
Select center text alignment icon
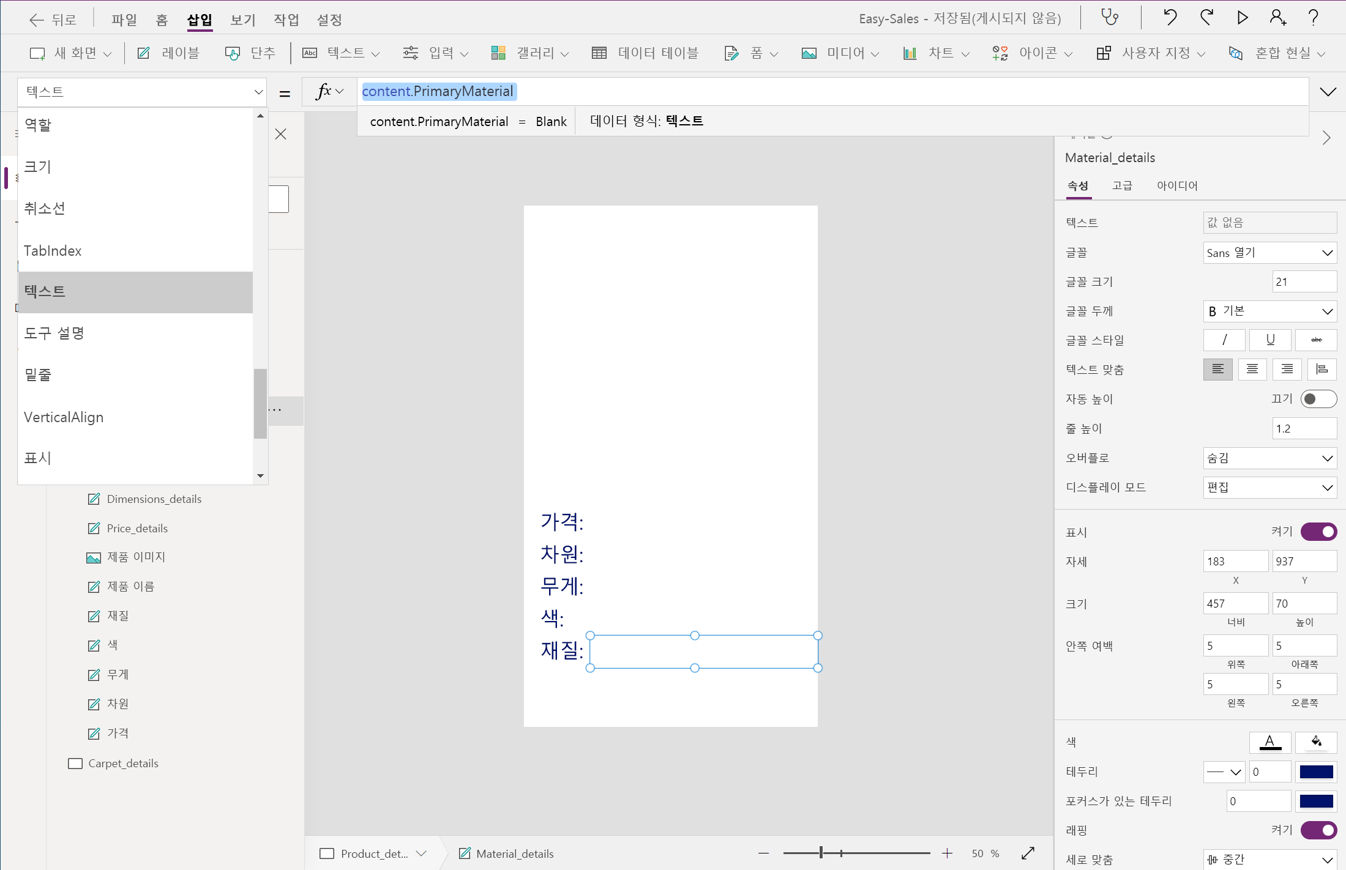1252,369
